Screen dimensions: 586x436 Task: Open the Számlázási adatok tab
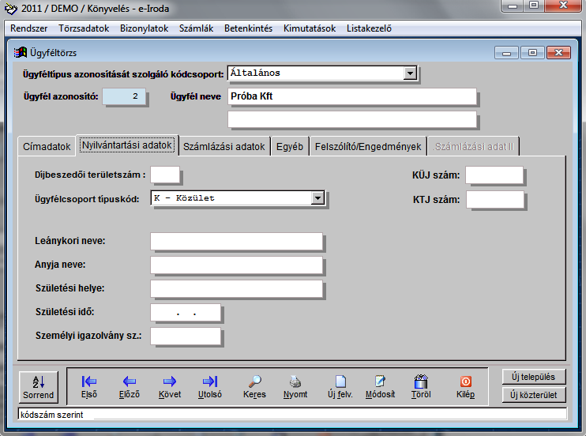224,147
